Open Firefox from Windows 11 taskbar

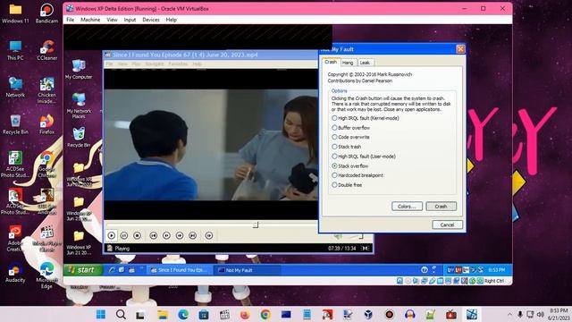245,314
